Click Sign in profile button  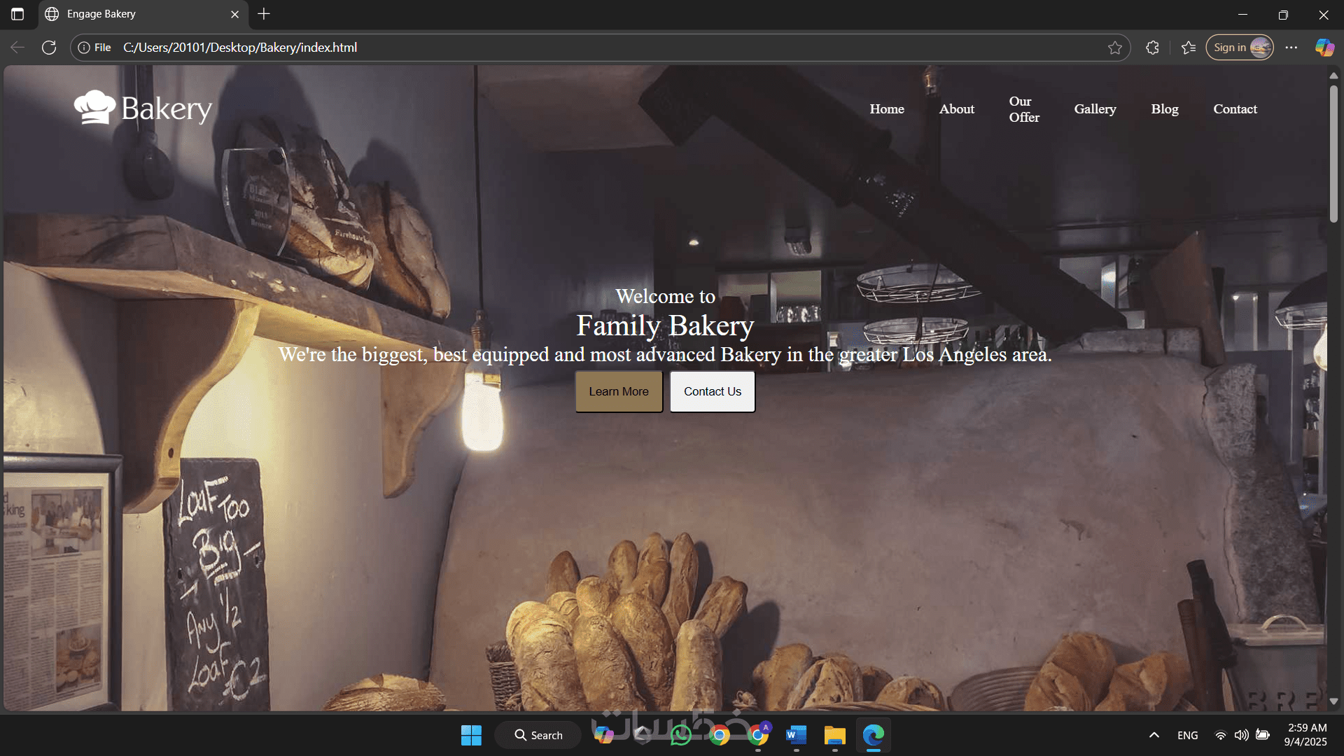tap(1239, 48)
